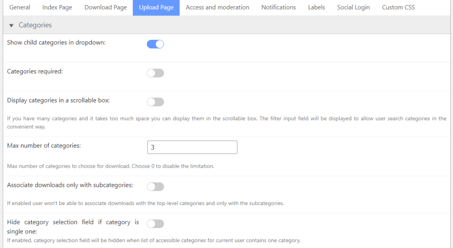Open the General tab
The height and width of the screenshot is (248, 453).
(x=20, y=7)
